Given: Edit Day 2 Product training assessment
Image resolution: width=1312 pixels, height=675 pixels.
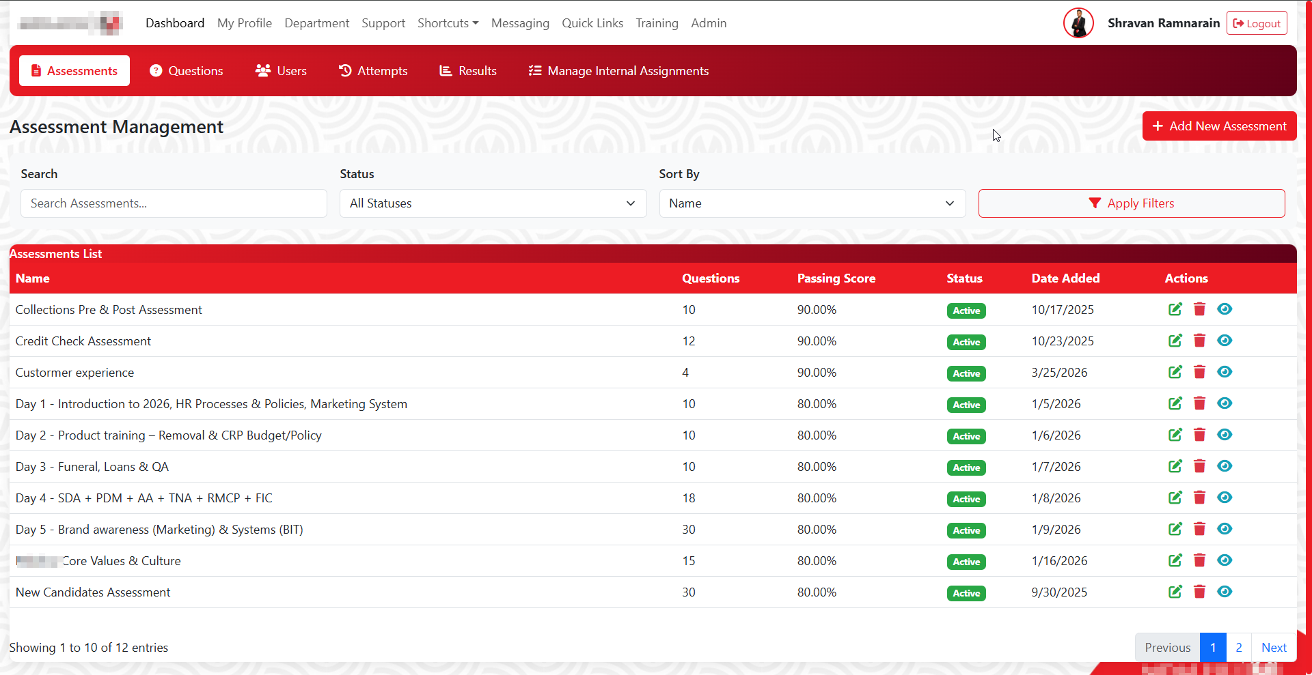Looking at the screenshot, I should pos(1175,435).
